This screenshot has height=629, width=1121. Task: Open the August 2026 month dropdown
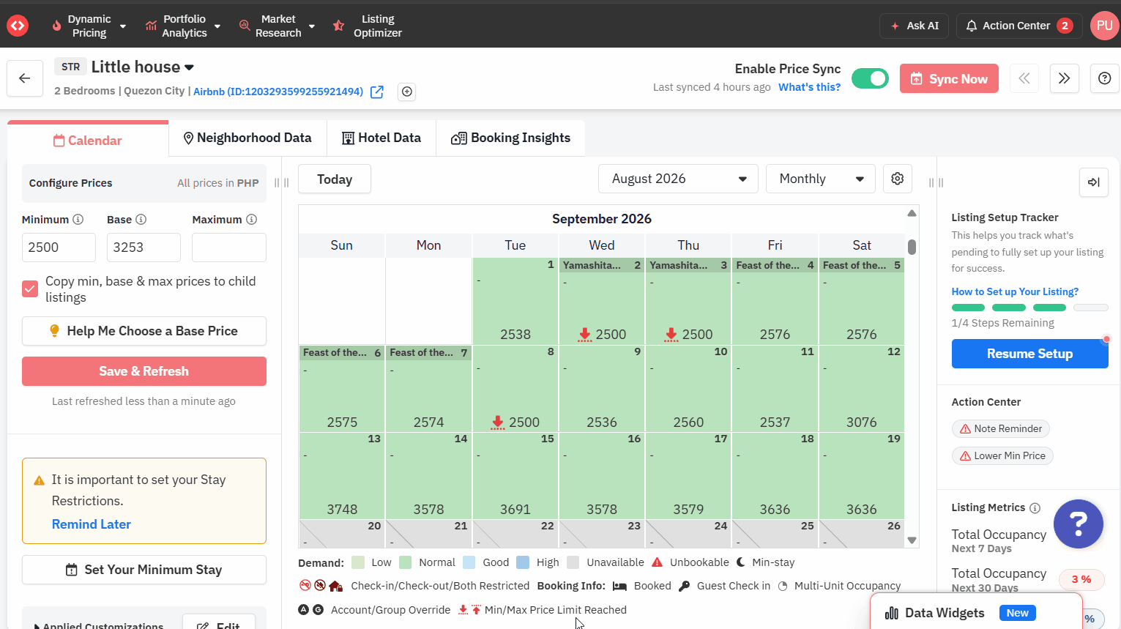coord(679,179)
